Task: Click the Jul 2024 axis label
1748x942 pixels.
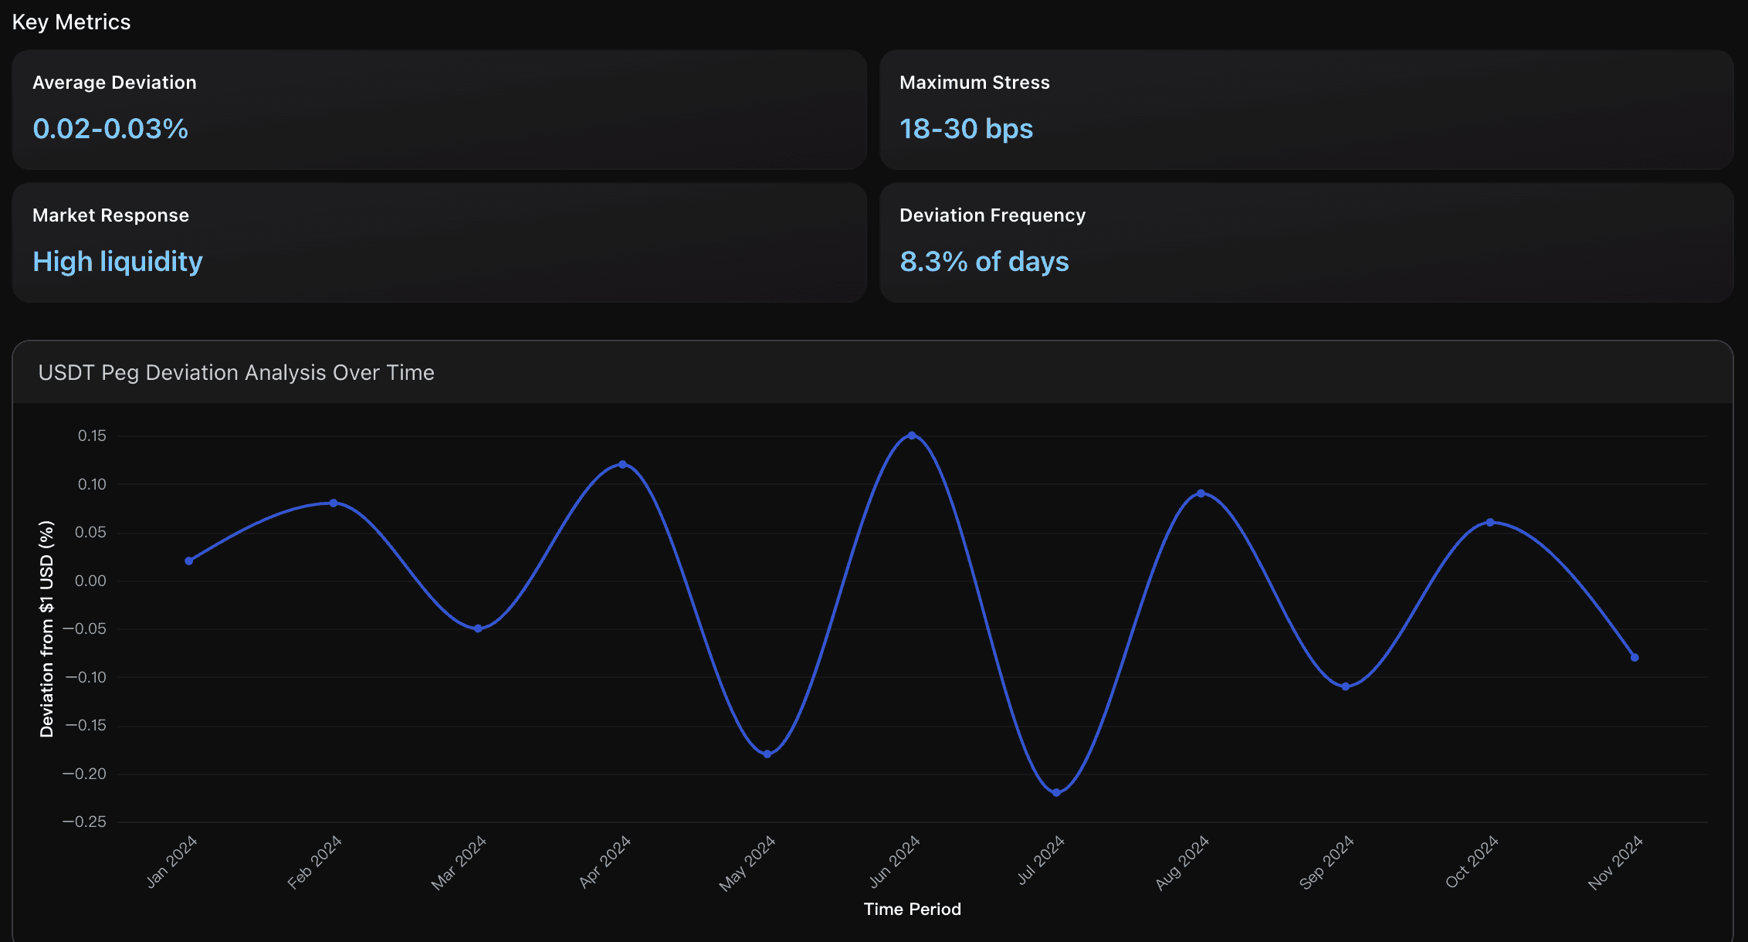Action: [x=1042, y=860]
